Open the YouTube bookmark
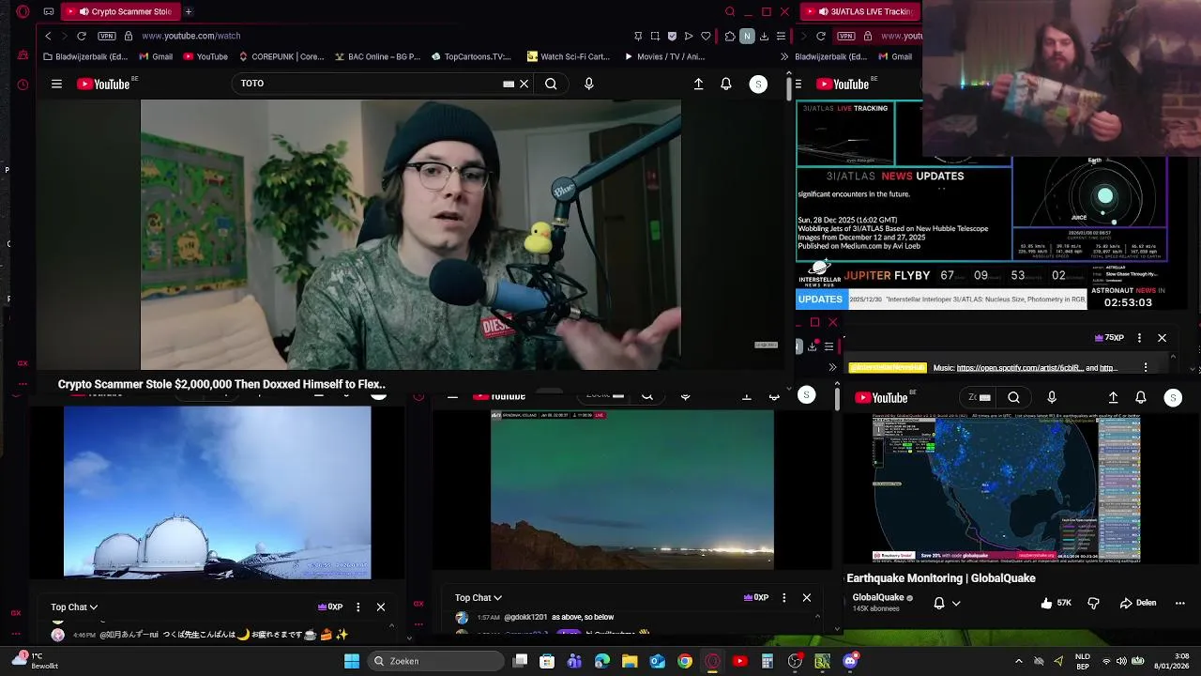The width and height of the screenshot is (1201, 676). tap(205, 56)
